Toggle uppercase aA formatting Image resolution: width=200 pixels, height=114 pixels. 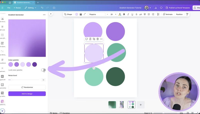pos(140,14)
